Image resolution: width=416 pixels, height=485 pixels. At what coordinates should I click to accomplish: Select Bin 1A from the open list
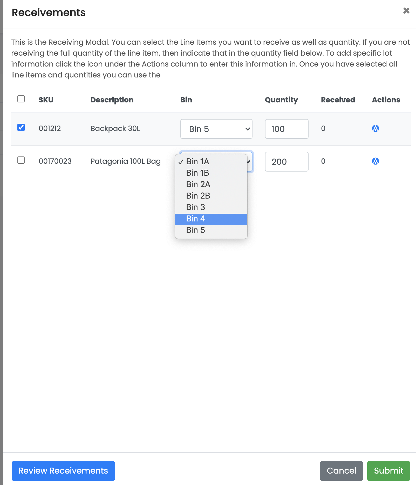tap(211, 161)
